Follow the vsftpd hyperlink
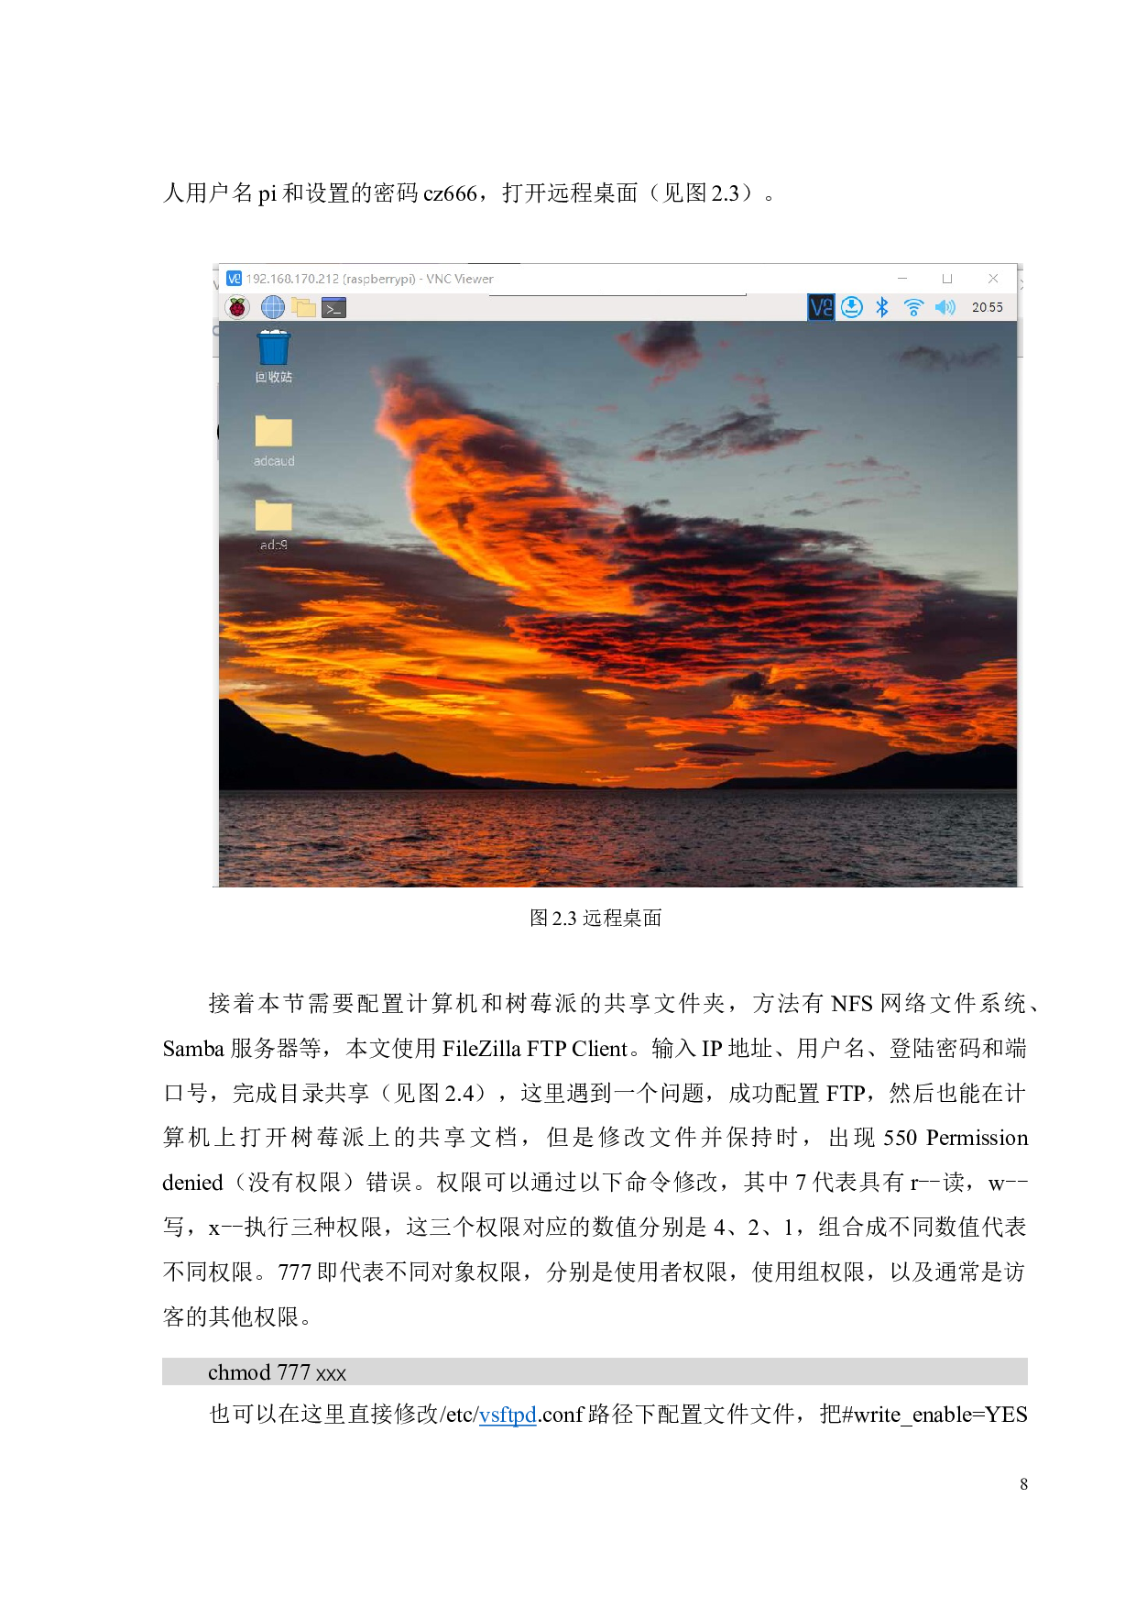The height and width of the screenshot is (1608, 1136). (508, 1415)
